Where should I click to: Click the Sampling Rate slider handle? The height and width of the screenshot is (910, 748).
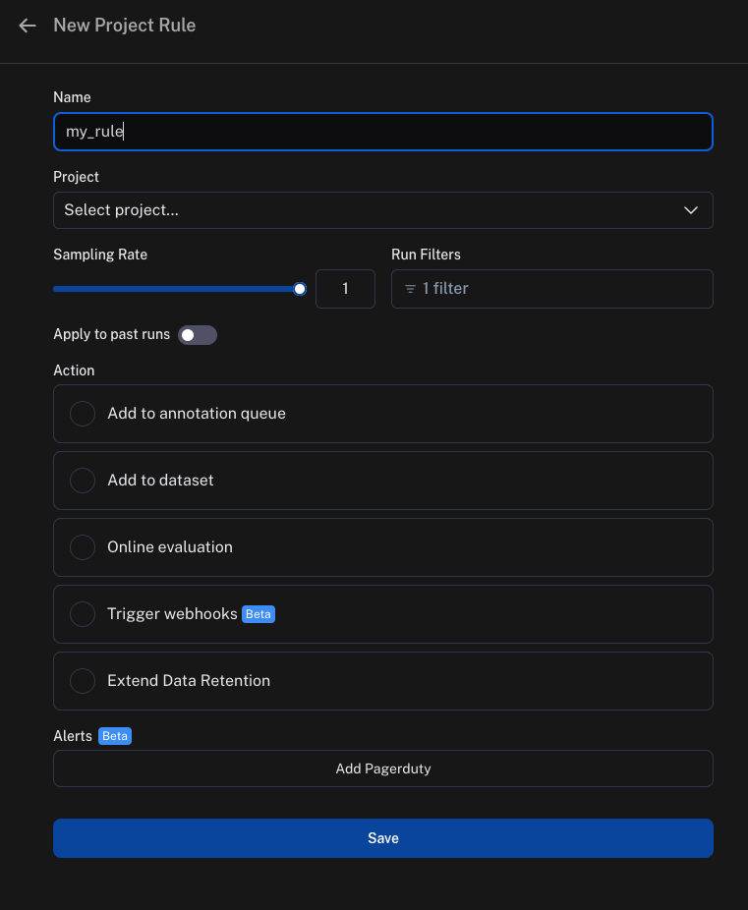tap(300, 289)
